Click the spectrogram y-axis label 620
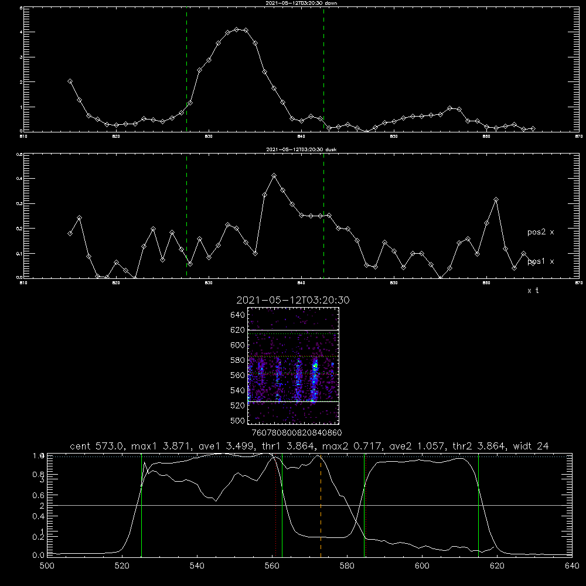The width and height of the screenshot is (586, 586). (238, 330)
